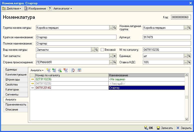Clear the Тип запчасти field with X
194x132 pixels.
[x=115, y=56]
